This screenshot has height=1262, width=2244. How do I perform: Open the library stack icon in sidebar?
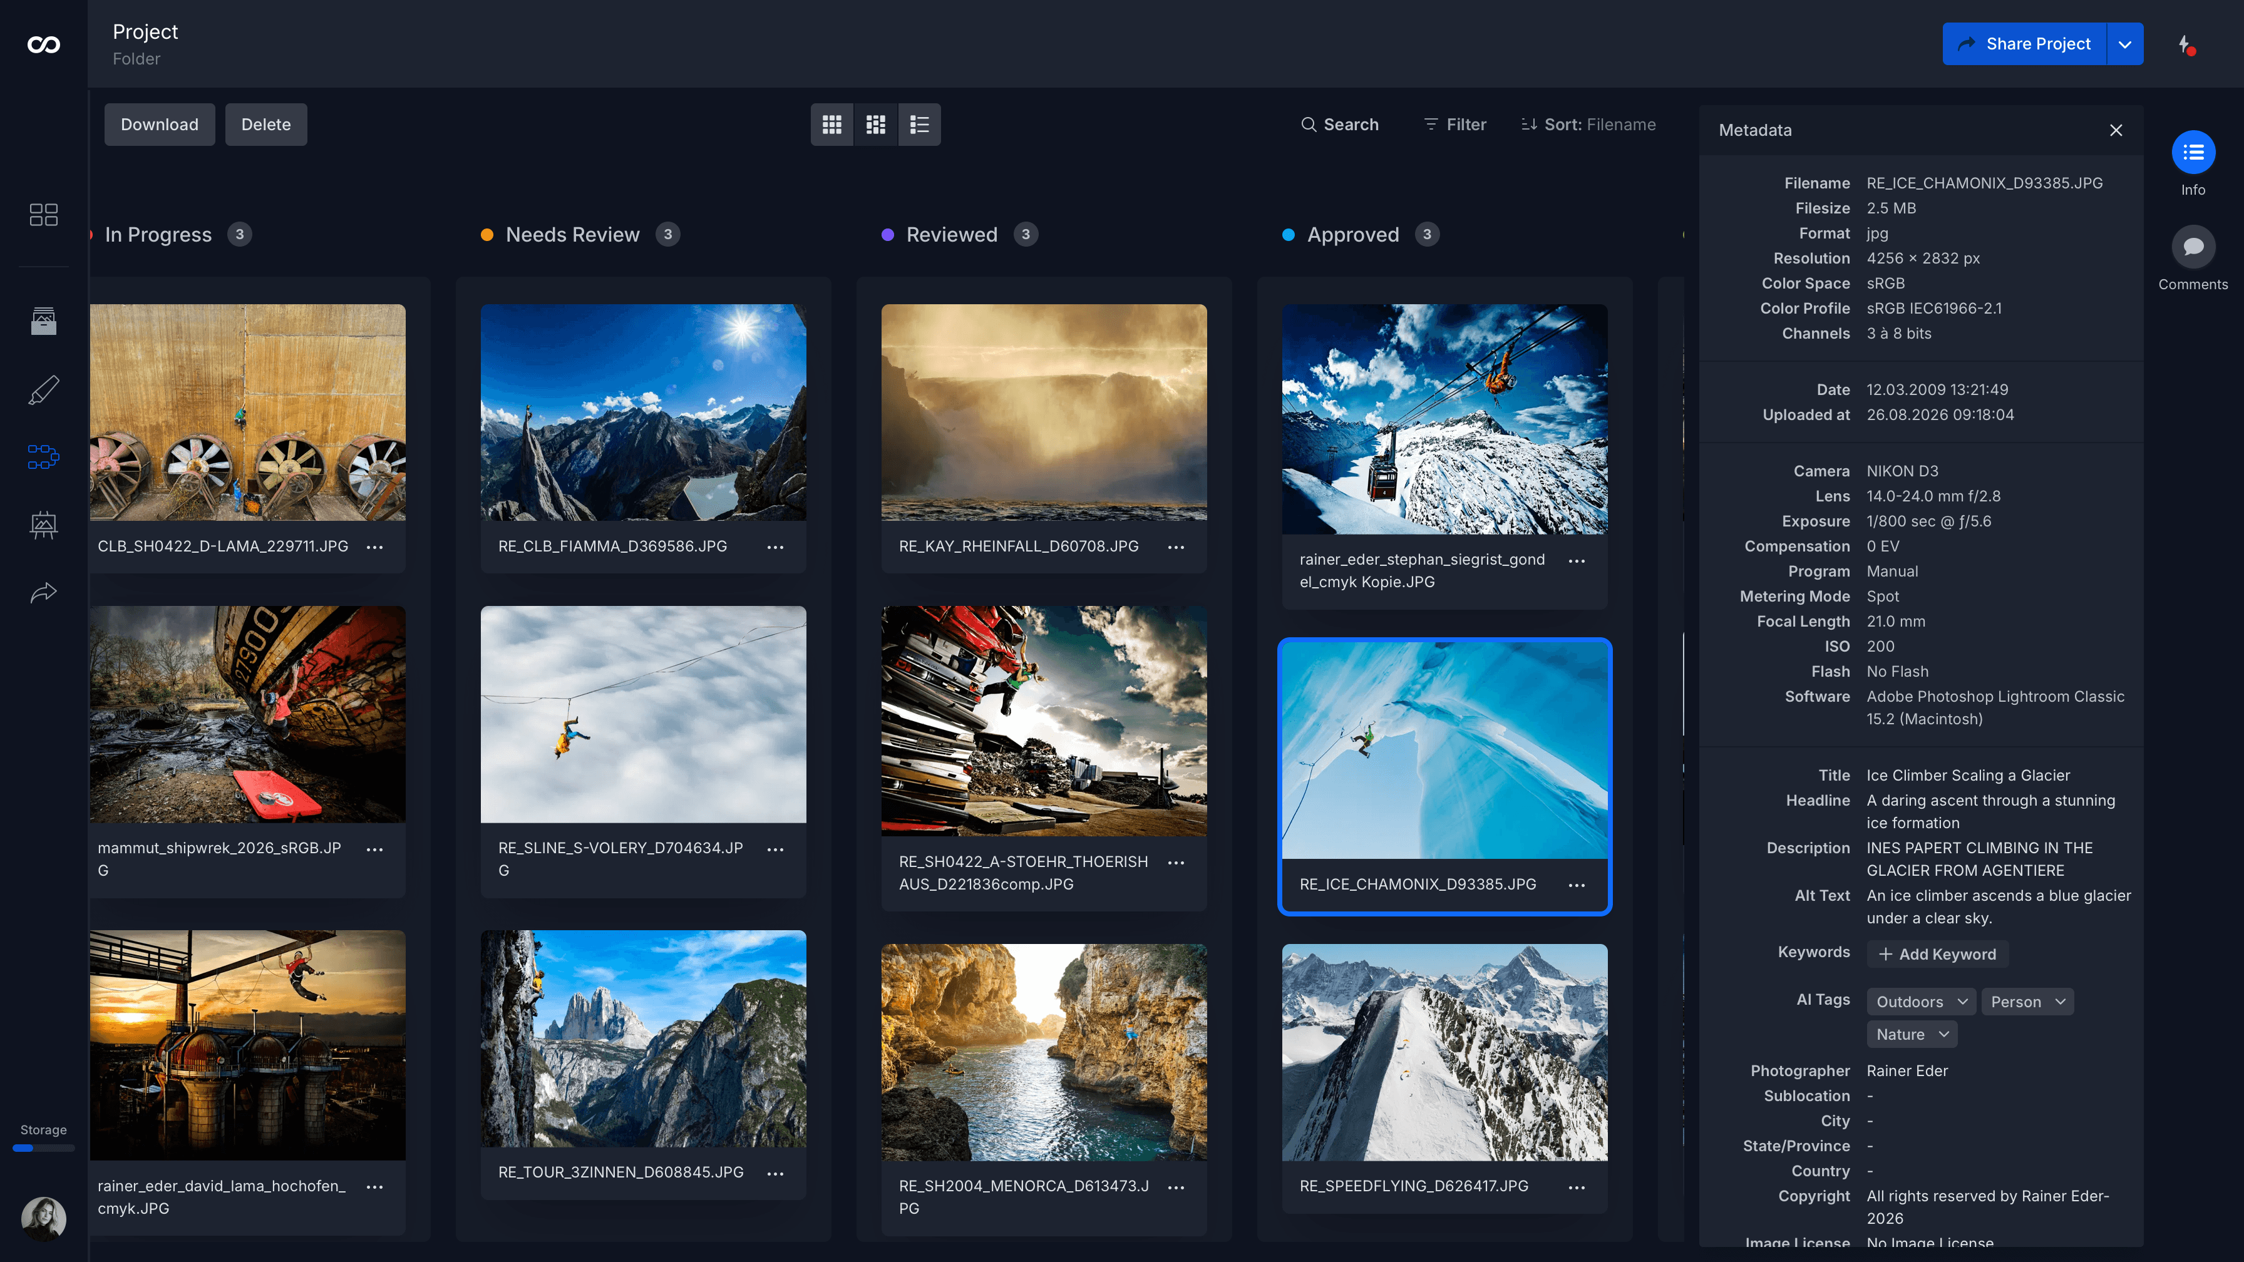click(x=44, y=321)
